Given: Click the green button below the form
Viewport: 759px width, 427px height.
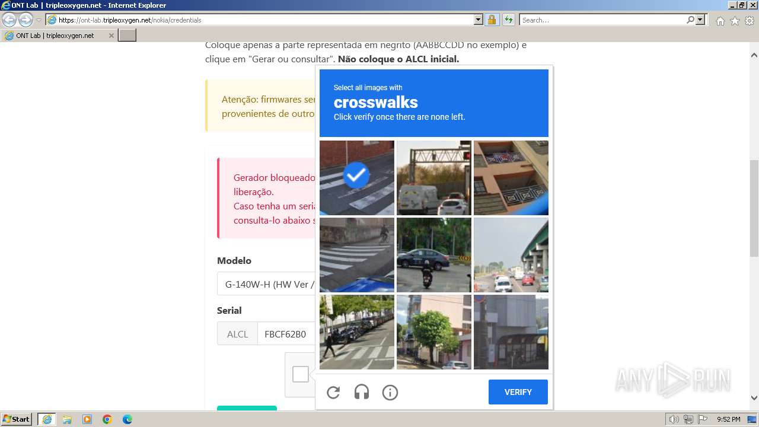Looking at the screenshot, I should pyautogui.click(x=247, y=407).
